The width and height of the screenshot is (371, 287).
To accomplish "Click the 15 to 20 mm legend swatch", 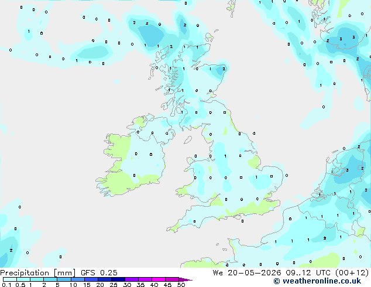I will coord(91,279).
